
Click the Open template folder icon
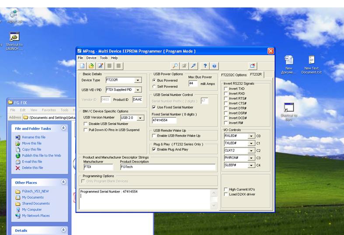(x=91, y=66)
